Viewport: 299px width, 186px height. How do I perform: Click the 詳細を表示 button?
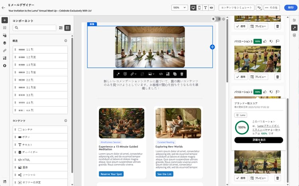(259, 140)
